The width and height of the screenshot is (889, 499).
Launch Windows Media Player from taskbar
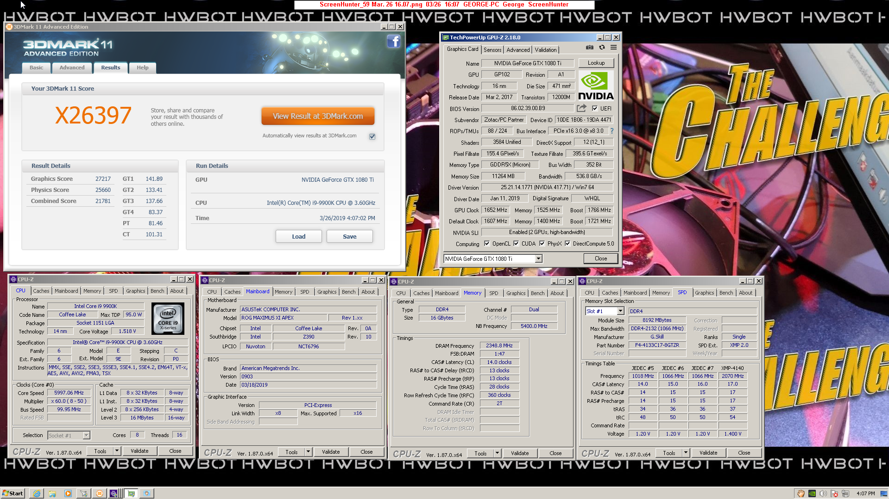coord(68,493)
